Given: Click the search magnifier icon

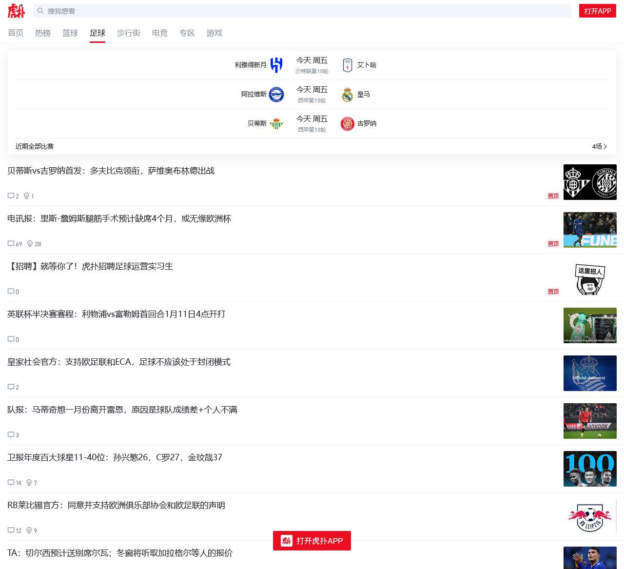Looking at the screenshot, I should tap(40, 11).
